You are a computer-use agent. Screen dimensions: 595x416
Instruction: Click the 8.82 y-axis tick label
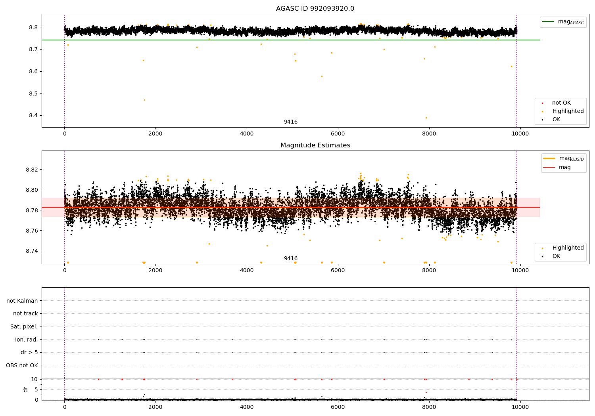[32, 170]
